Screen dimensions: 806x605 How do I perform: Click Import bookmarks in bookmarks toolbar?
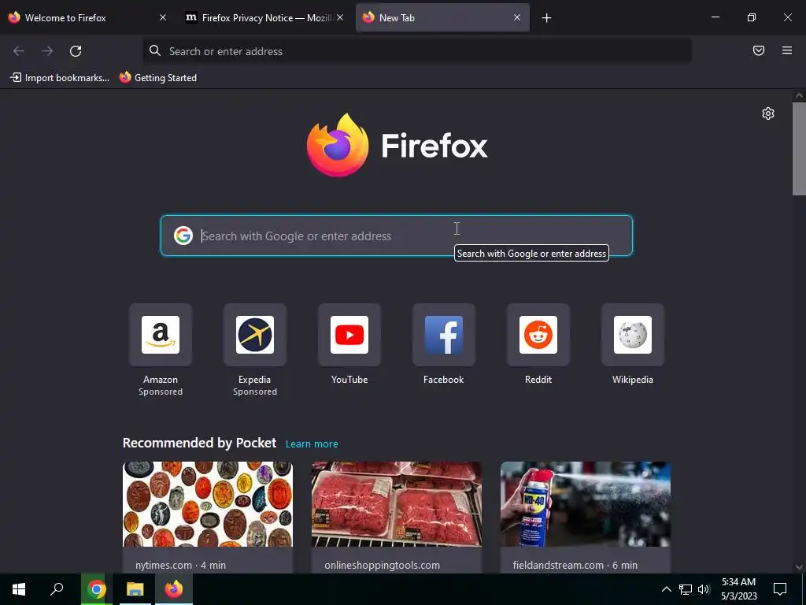click(x=60, y=78)
